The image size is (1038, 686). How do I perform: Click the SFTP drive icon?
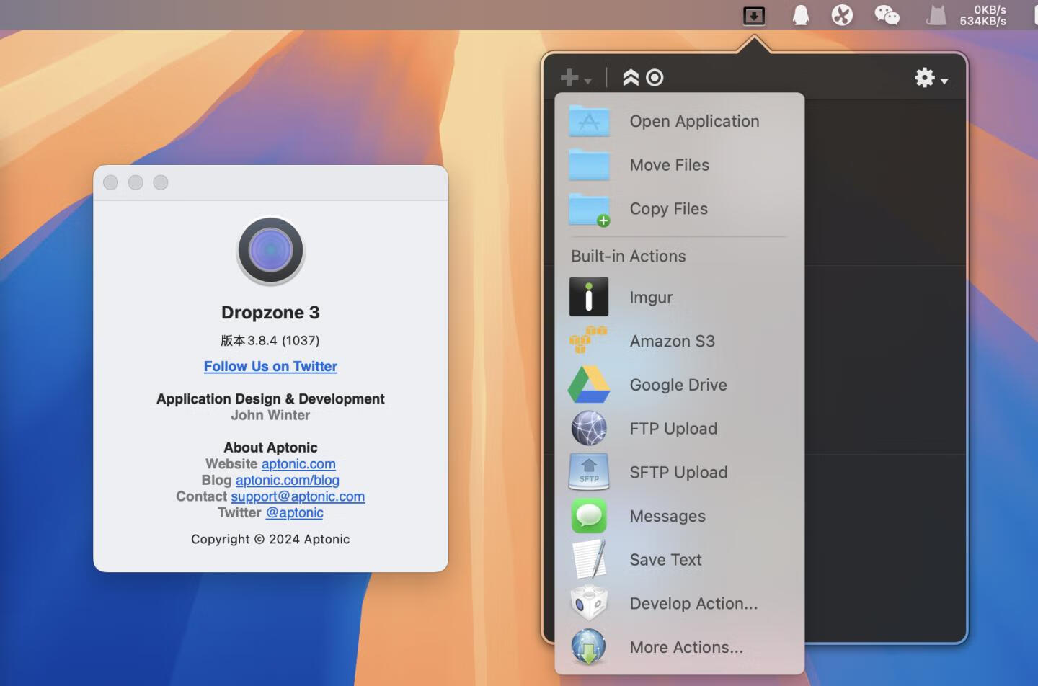click(x=589, y=472)
